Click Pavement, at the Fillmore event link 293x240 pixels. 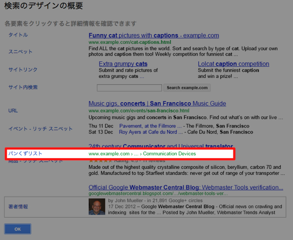(x=150, y=126)
